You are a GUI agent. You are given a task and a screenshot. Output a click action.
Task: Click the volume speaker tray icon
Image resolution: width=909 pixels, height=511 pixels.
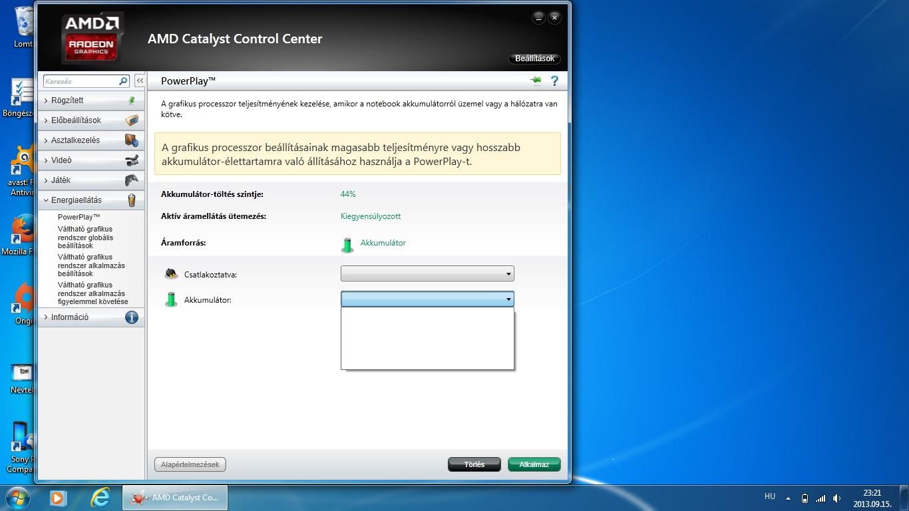coord(836,498)
